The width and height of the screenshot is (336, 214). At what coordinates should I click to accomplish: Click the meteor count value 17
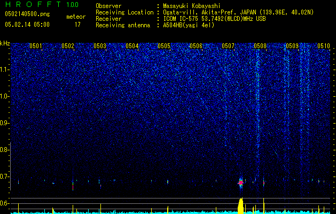tap(77, 25)
